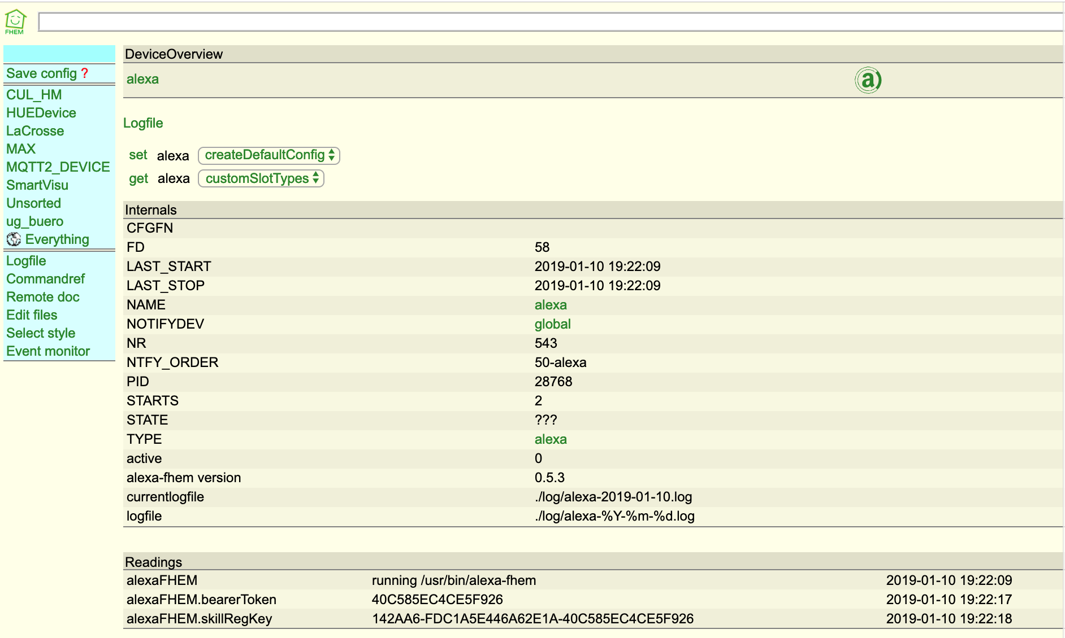The width and height of the screenshot is (1065, 638).
Task: Open the MQTT2_DEVICE room
Action: pos(58,167)
